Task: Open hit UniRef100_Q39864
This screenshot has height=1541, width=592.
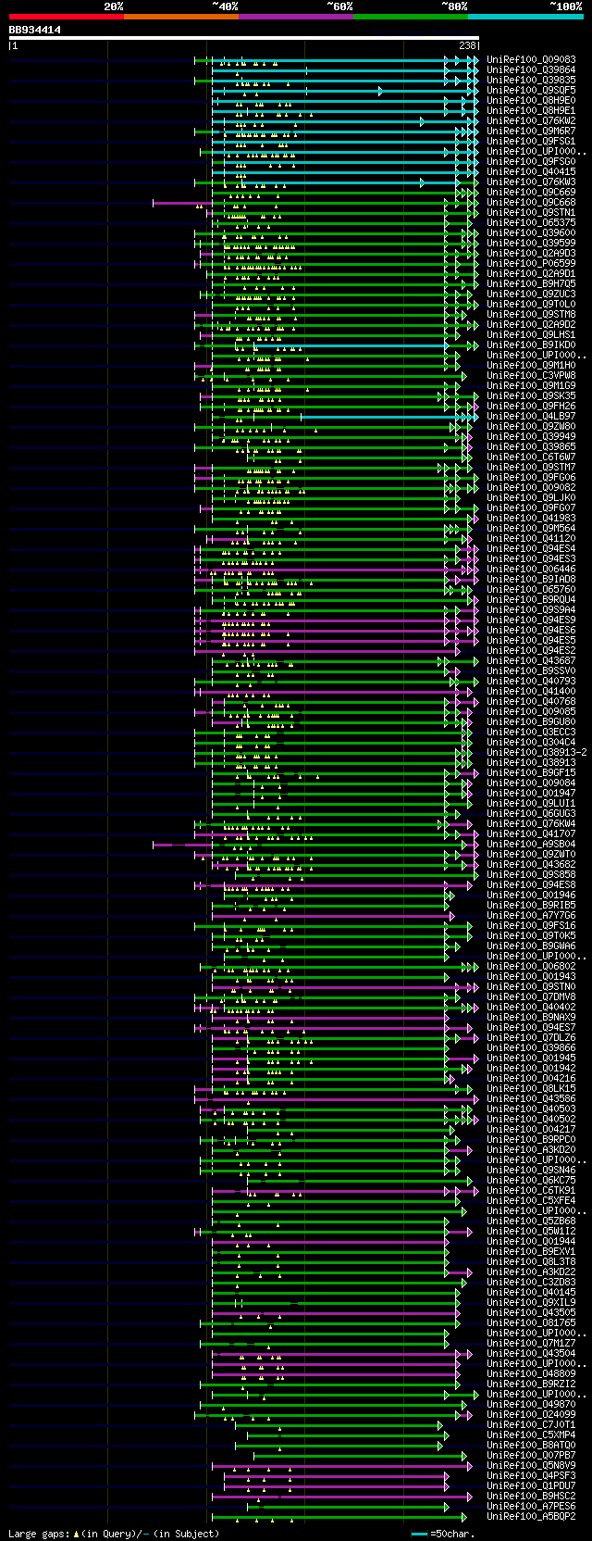Action: click(531, 69)
